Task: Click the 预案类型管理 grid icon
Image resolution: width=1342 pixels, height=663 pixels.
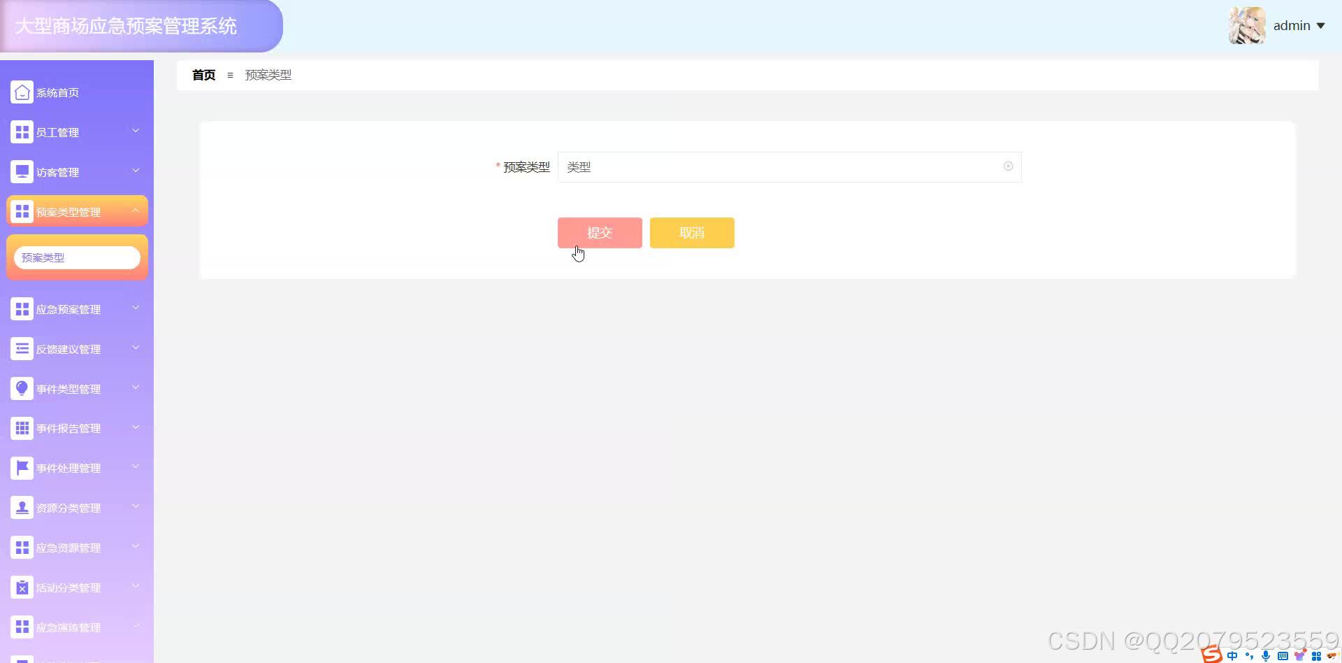Action: (22, 211)
